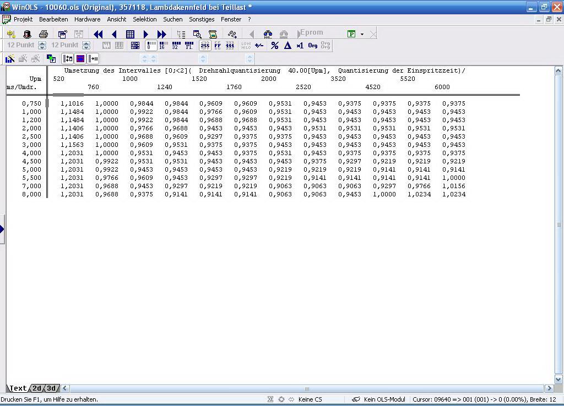
Task: Click the restore windows toolbar icon
Action: point(63,34)
